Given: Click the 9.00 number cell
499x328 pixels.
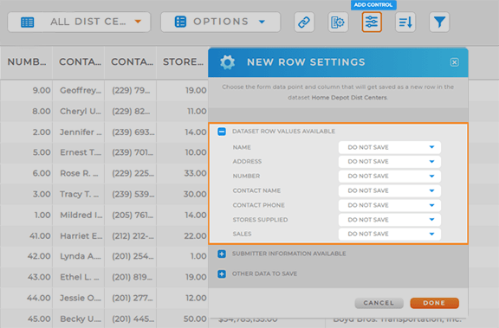Looking at the screenshot, I should pos(26,91).
